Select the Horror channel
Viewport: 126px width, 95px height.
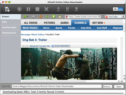click(x=46, y=28)
